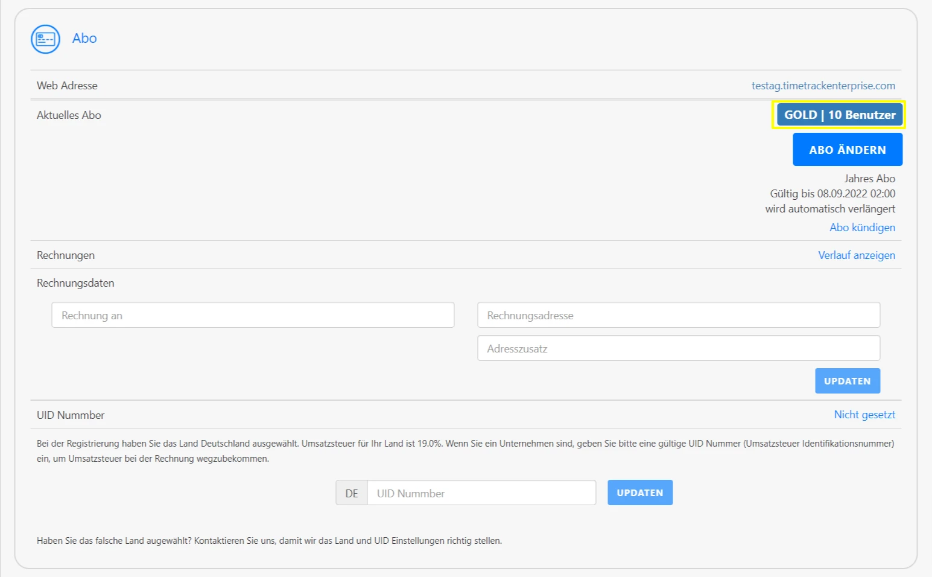Screen dimensions: 932x577
Task: Click the Jahres Abo text
Action: click(869, 179)
